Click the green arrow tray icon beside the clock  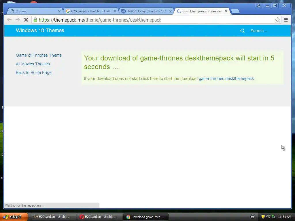pos(274,217)
